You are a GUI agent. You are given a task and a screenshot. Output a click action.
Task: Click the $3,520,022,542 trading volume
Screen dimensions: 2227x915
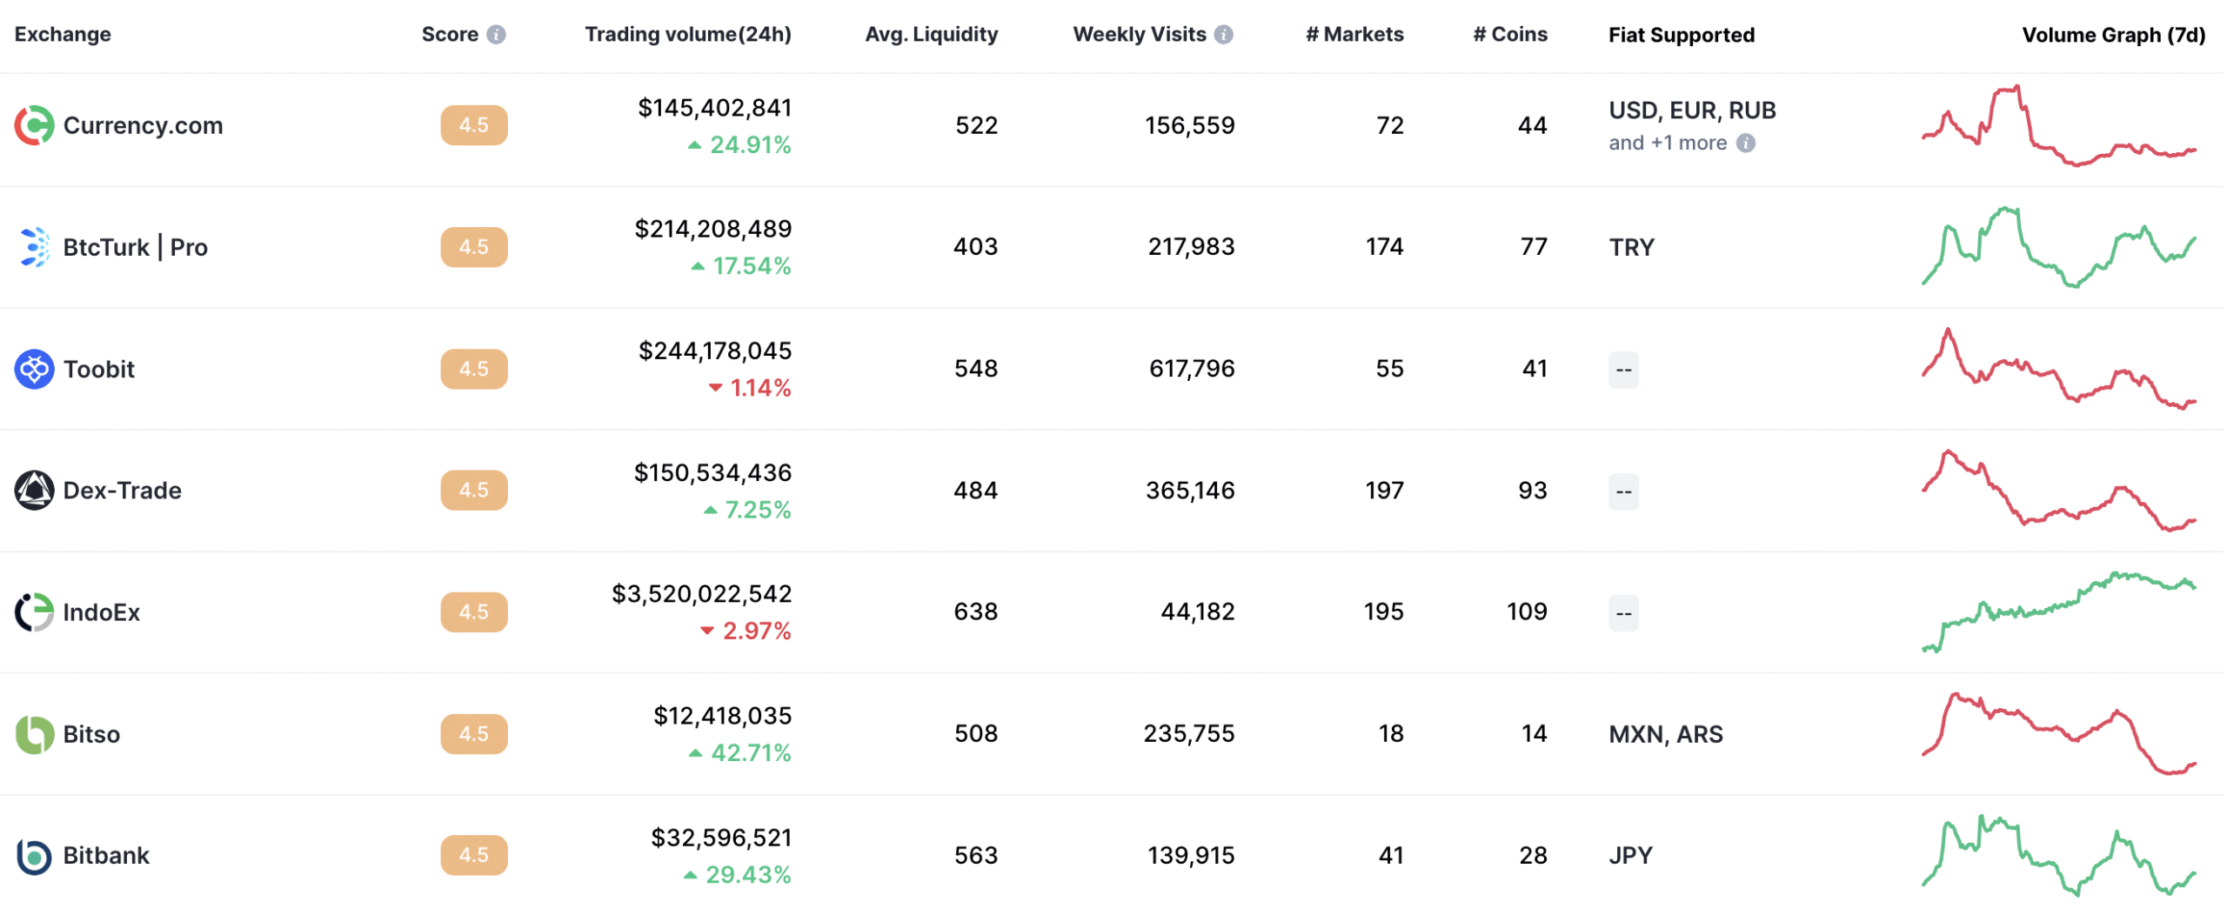tap(702, 594)
